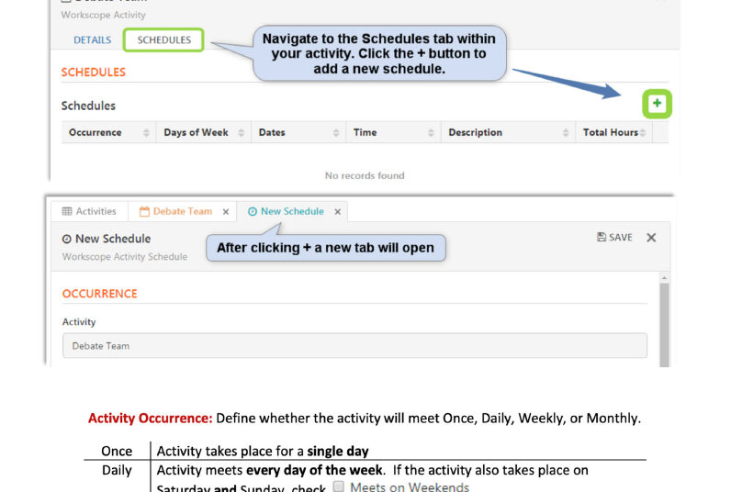Select the New Schedule tab
This screenshot has width=731, height=492.
tap(290, 211)
